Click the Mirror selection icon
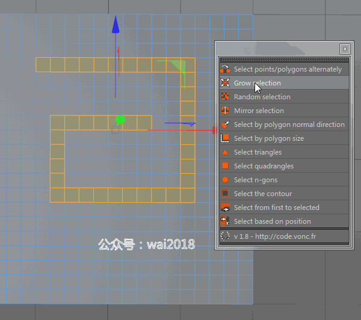Image resolution: width=361 pixels, height=320 pixels. [x=225, y=111]
